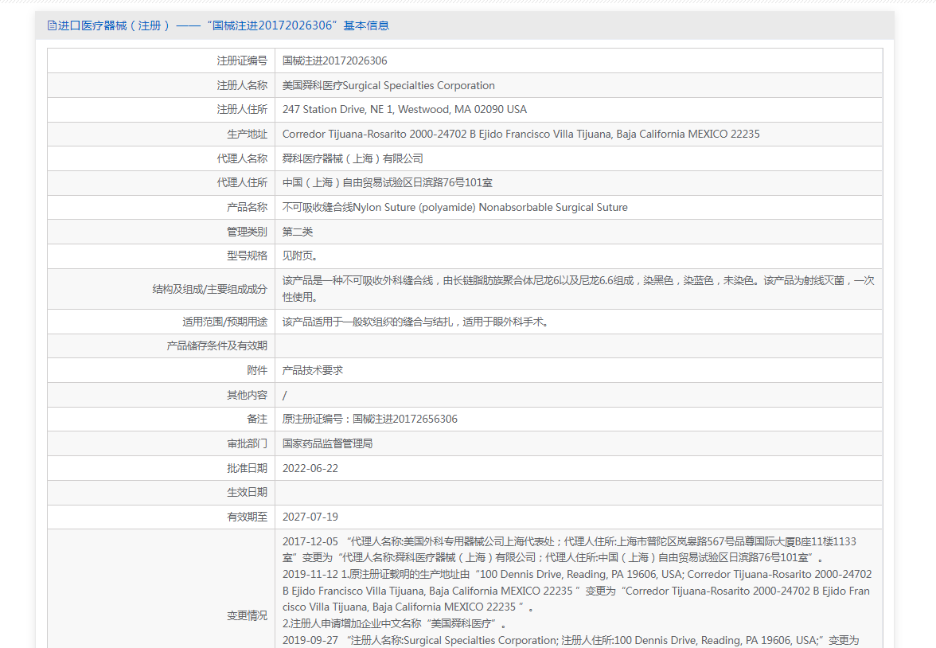Select the composition description mentioning 尼龙6

click(579, 289)
